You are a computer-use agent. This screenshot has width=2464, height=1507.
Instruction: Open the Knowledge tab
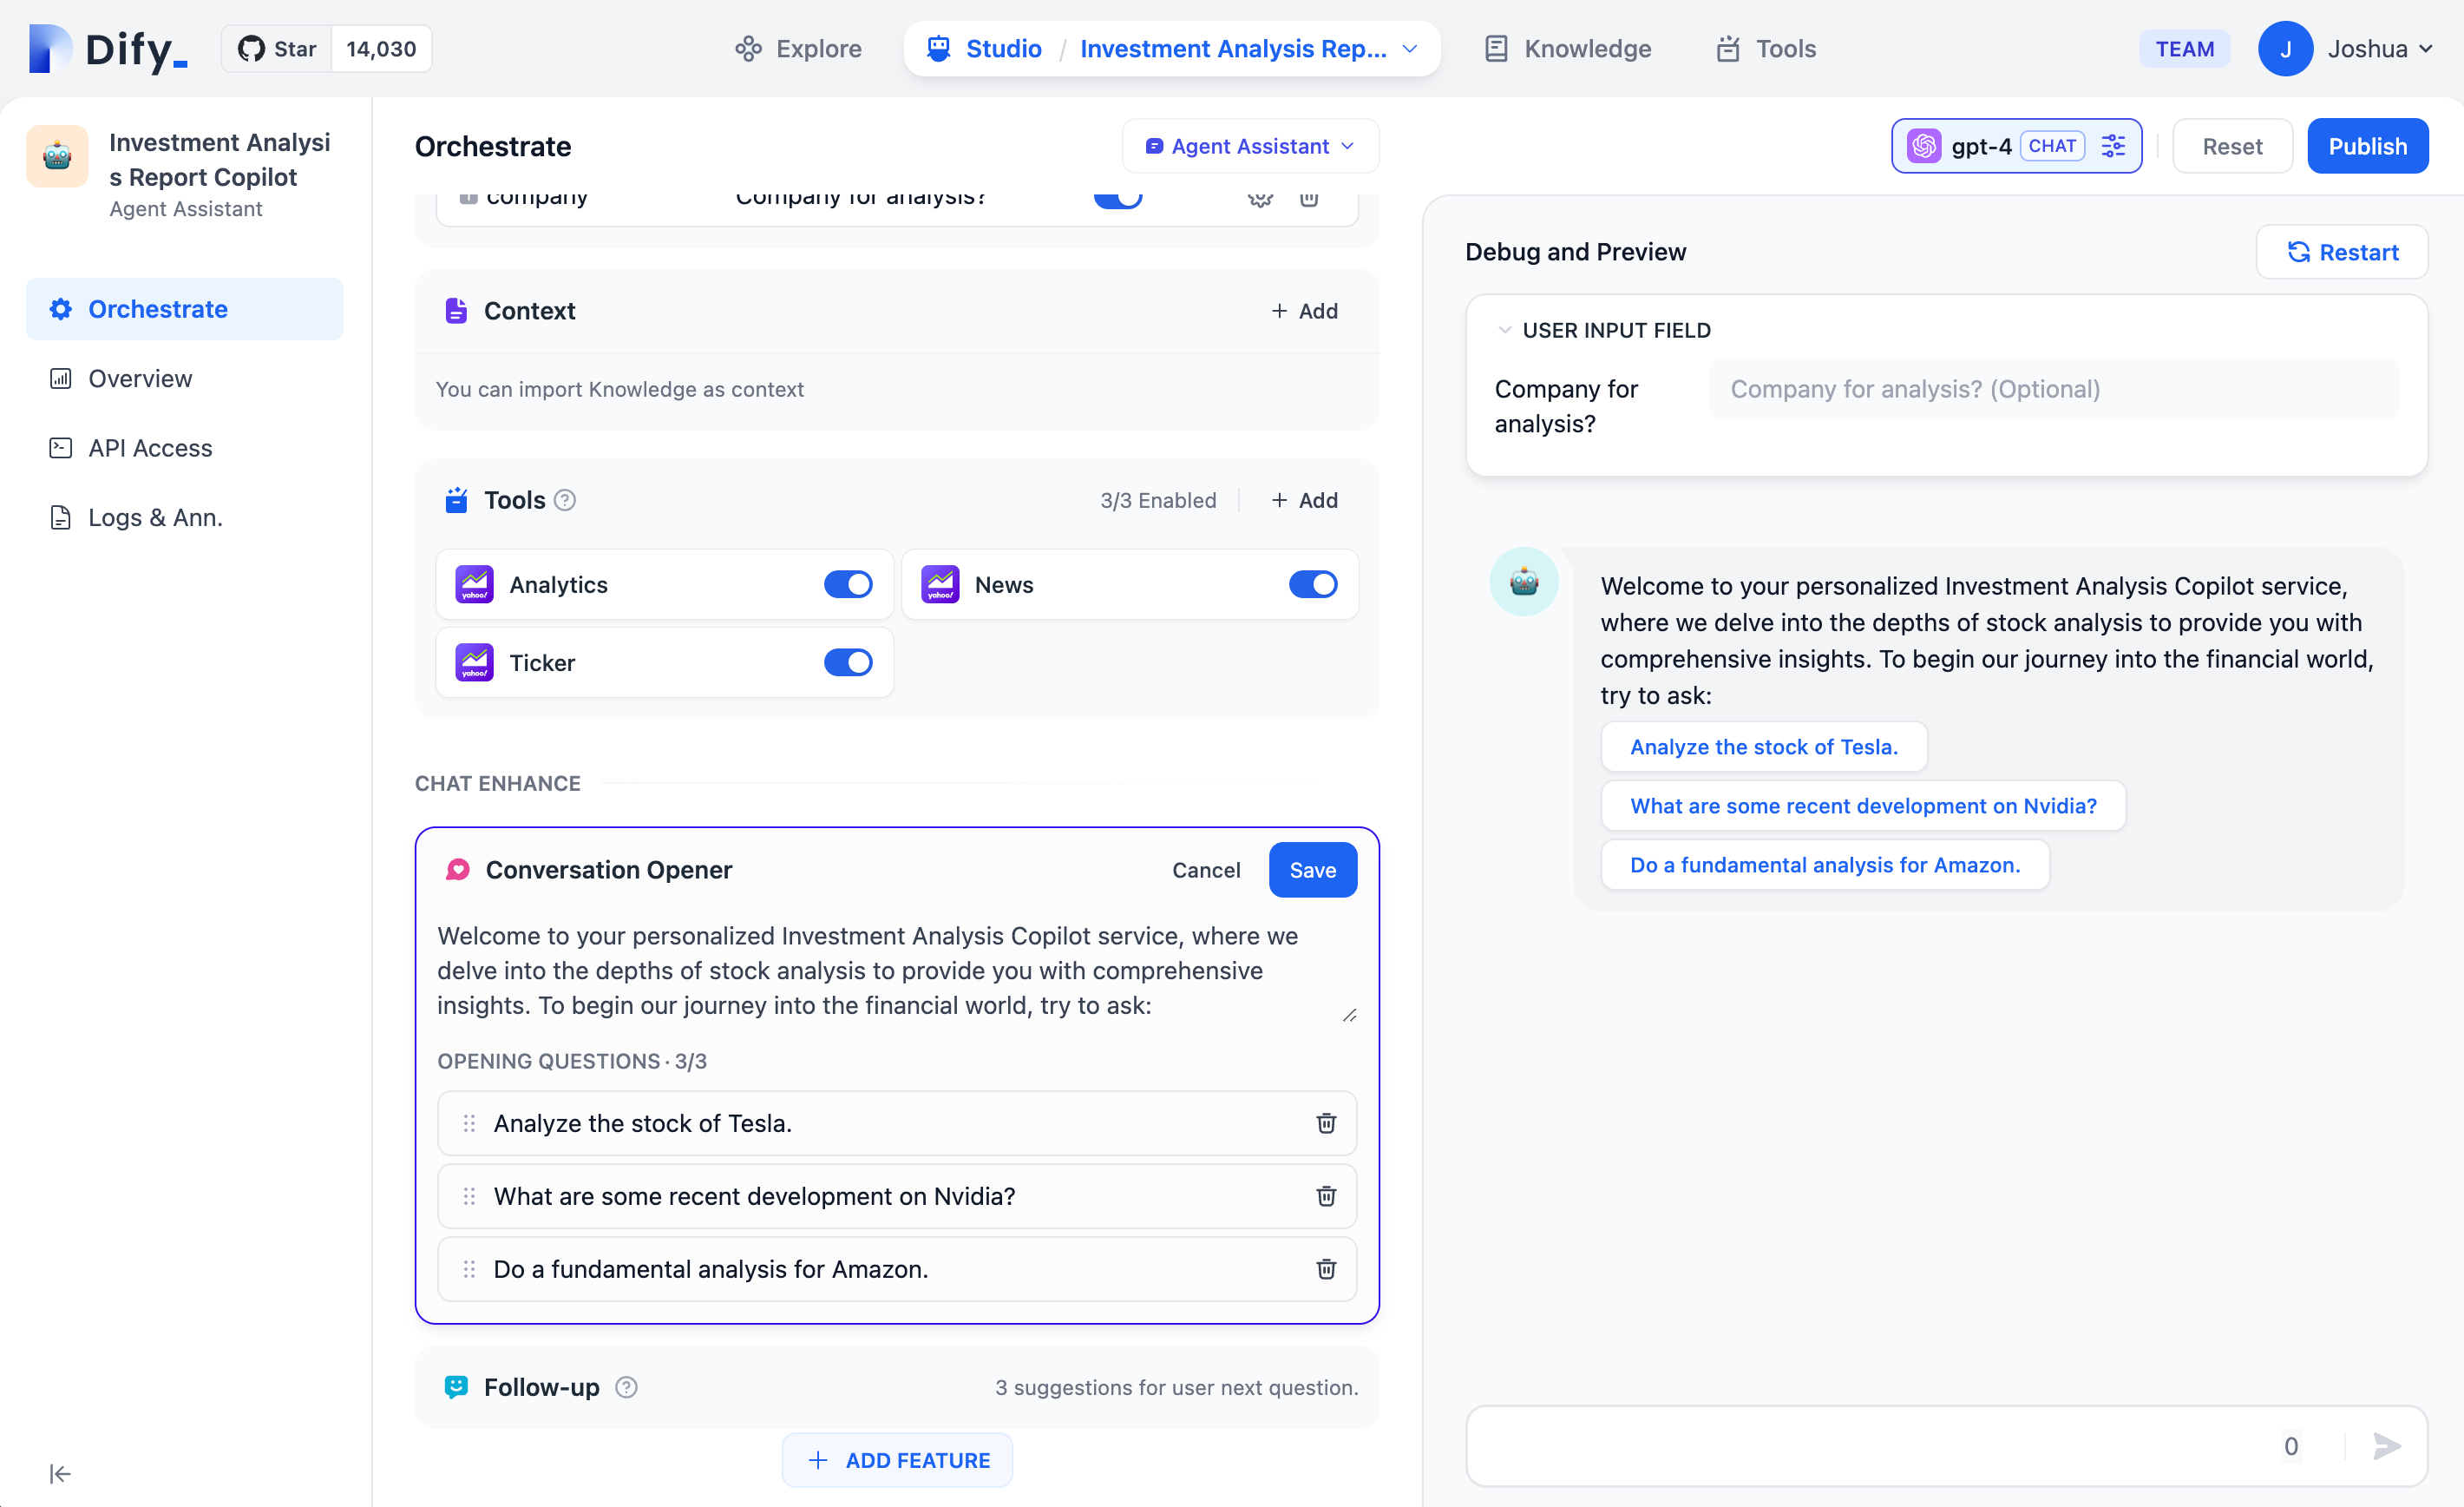pos(1567,49)
